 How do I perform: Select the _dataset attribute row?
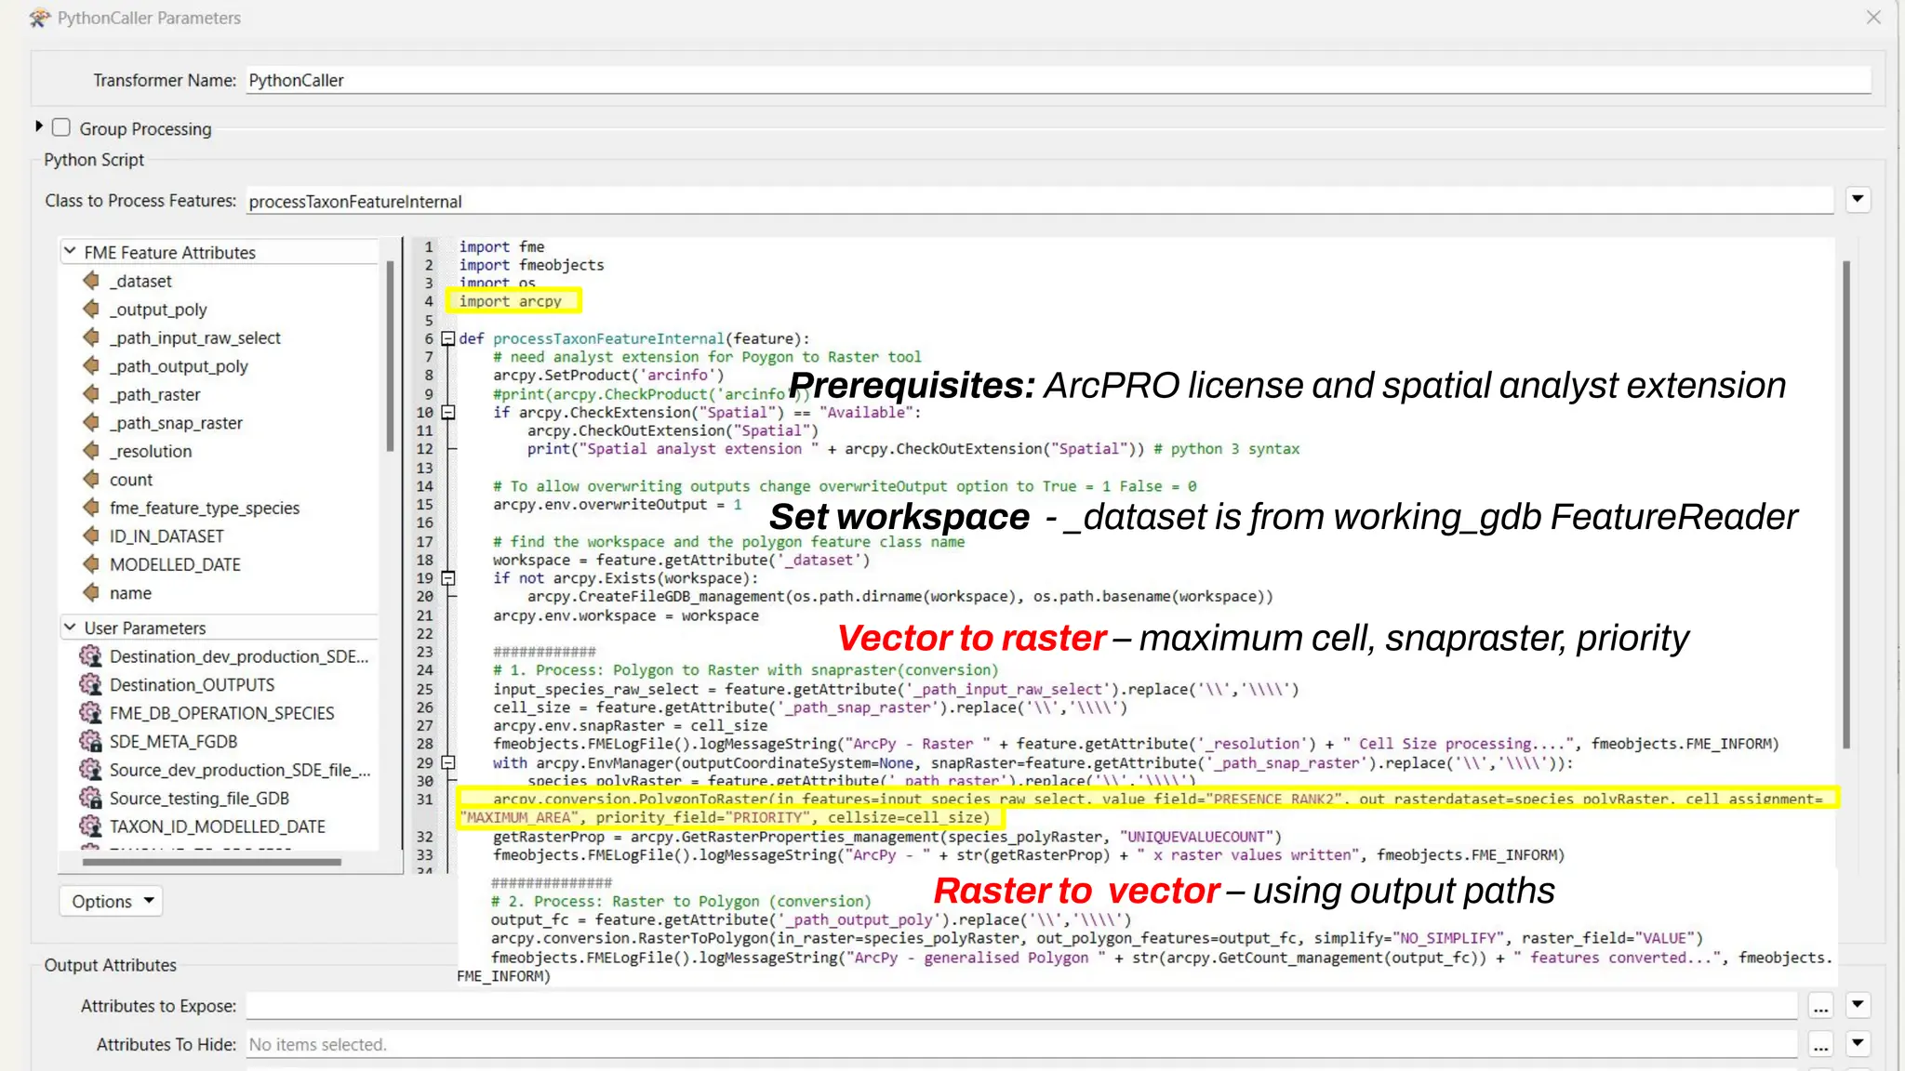[220, 281]
